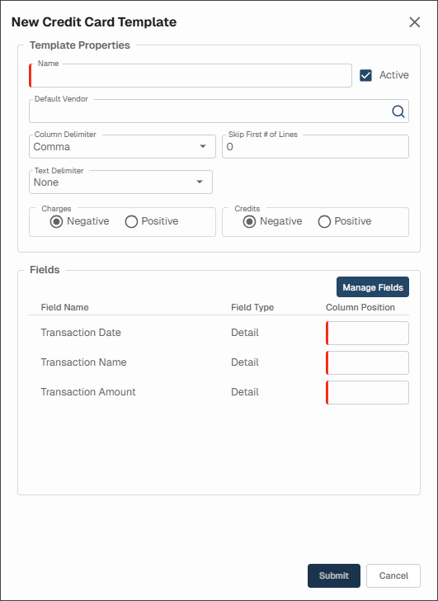The image size is (438, 601).
Task: Click Transaction Amount column position box
Action: 367,392
